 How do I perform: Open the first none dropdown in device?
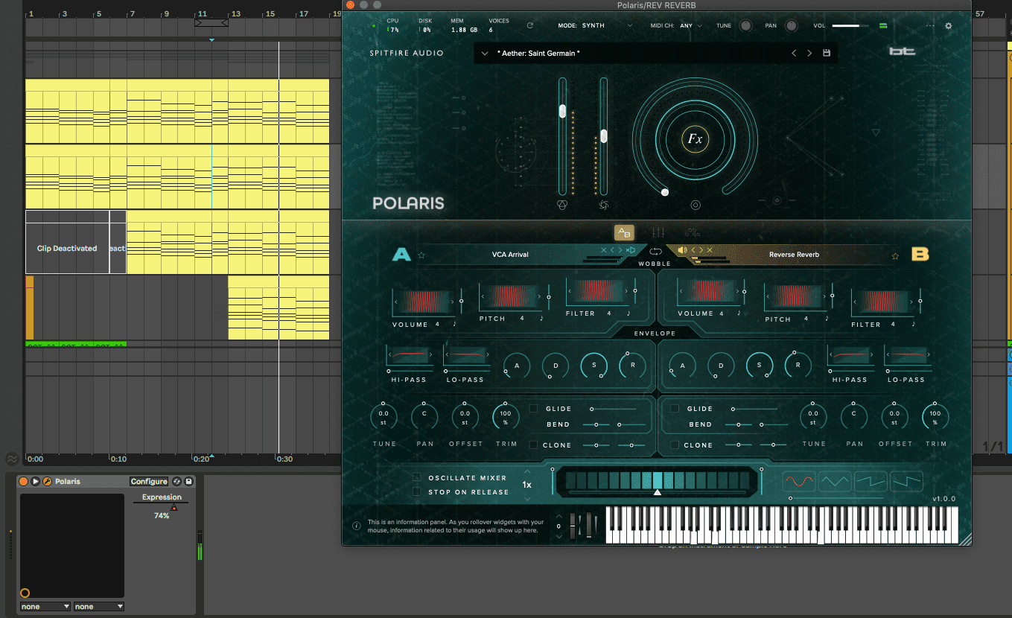click(x=45, y=607)
